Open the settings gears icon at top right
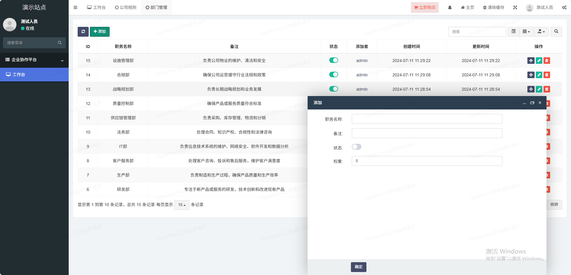The width and height of the screenshot is (571, 275). (564, 7)
